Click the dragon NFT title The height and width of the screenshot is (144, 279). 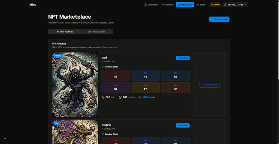106,125
